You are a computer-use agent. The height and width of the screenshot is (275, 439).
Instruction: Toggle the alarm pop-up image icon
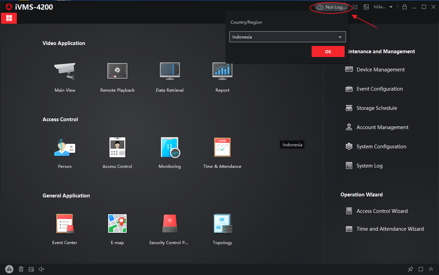pyautogui.click(x=31, y=269)
